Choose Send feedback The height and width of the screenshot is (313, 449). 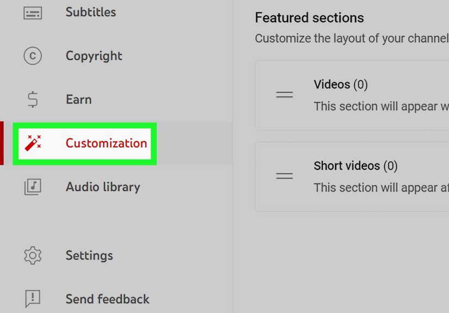(x=107, y=299)
